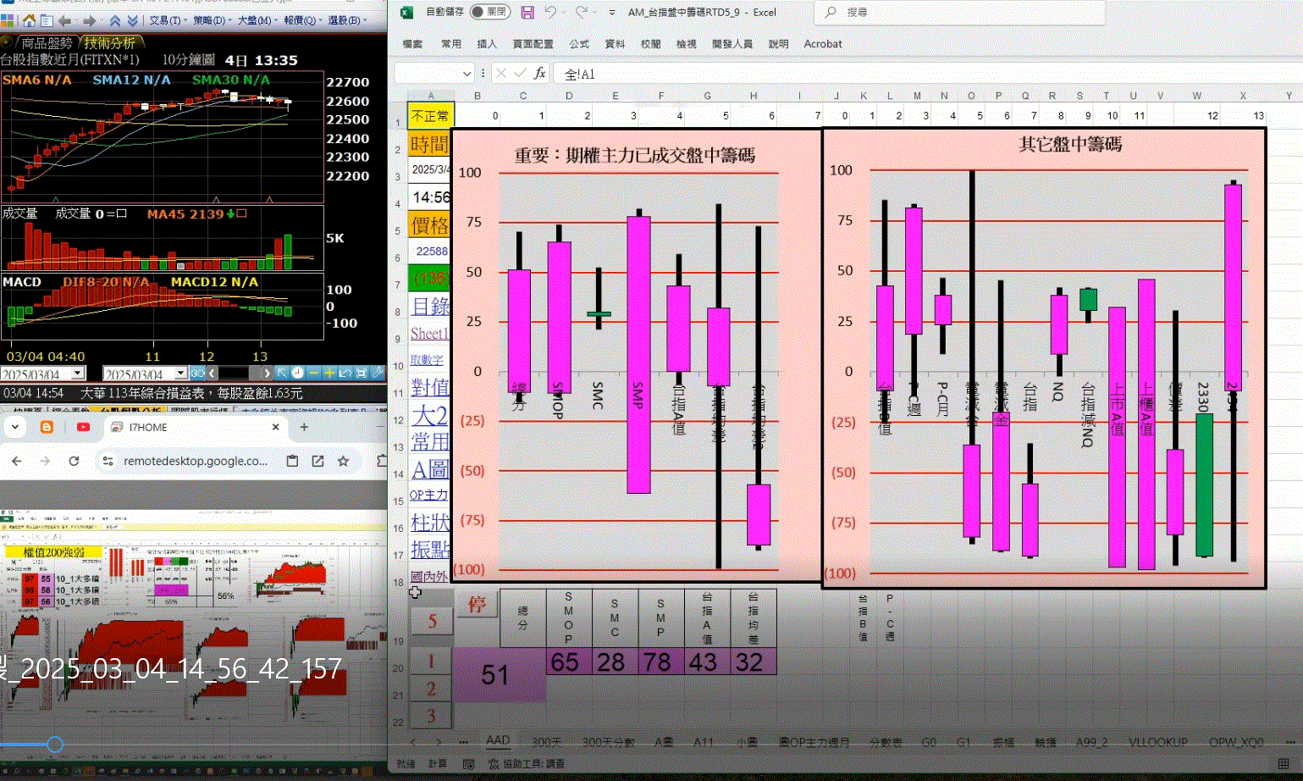Click the red number 1 button
The image size is (1303, 781).
coord(431,661)
